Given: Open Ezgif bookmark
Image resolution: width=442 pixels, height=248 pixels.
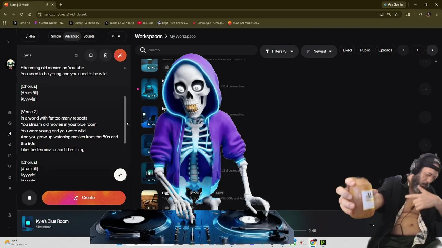Looking at the screenshot, I should (x=172, y=23).
